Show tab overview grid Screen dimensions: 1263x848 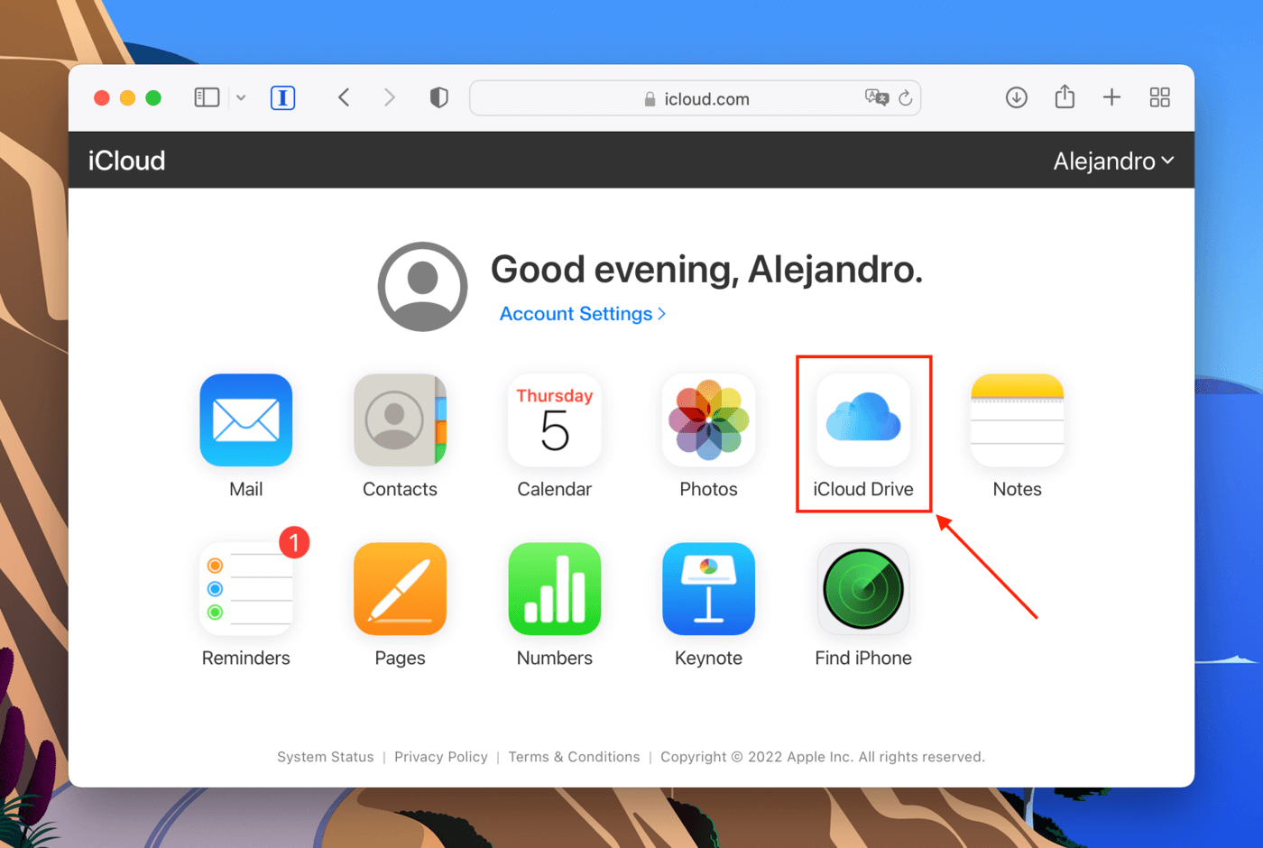(1160, 97)
